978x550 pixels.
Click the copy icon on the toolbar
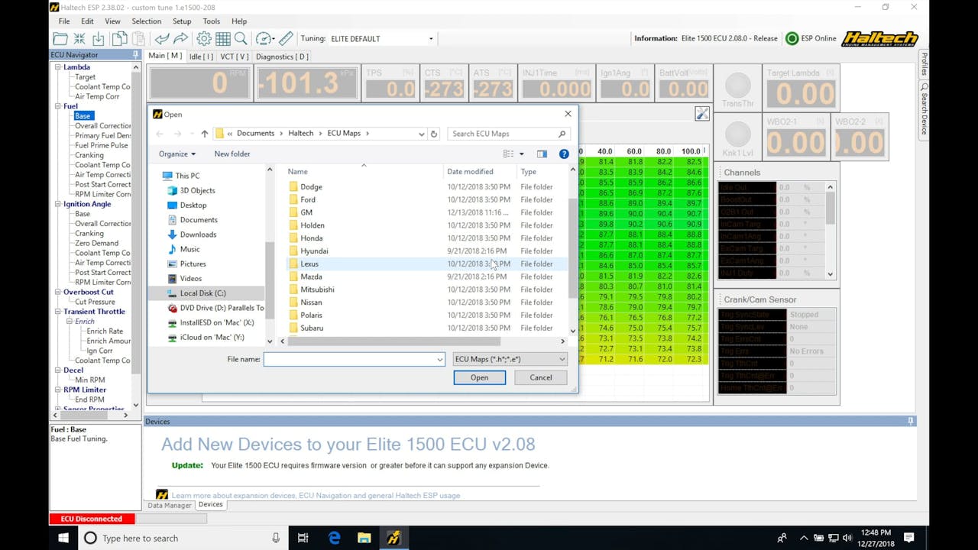(x=121, y=38)
